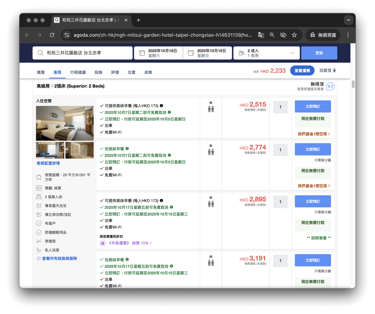This screenshot has width=375, height=314.
Task: Toggle the eye icon in the address bar
Action: (x=283, y=35)
